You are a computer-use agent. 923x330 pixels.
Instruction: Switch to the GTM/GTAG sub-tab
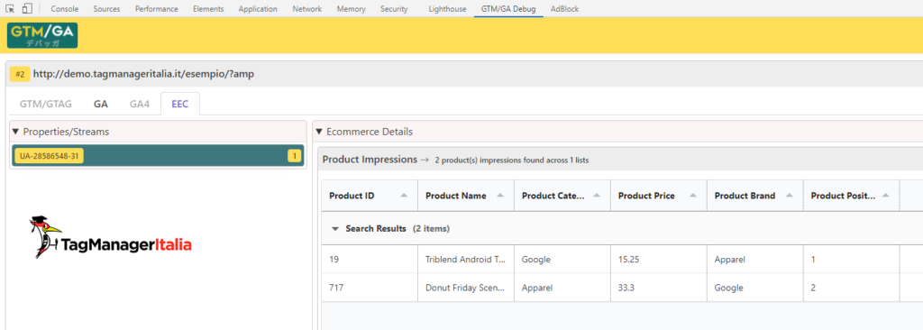[46, 104]
